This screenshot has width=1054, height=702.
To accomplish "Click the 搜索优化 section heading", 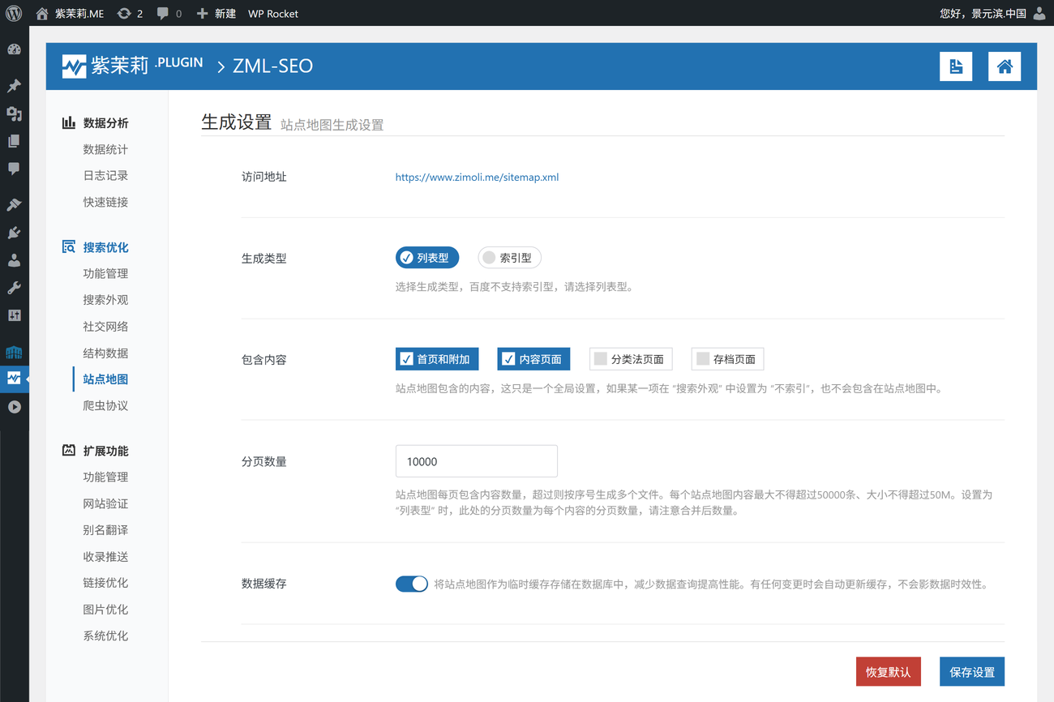I will (x=105, y=246).
